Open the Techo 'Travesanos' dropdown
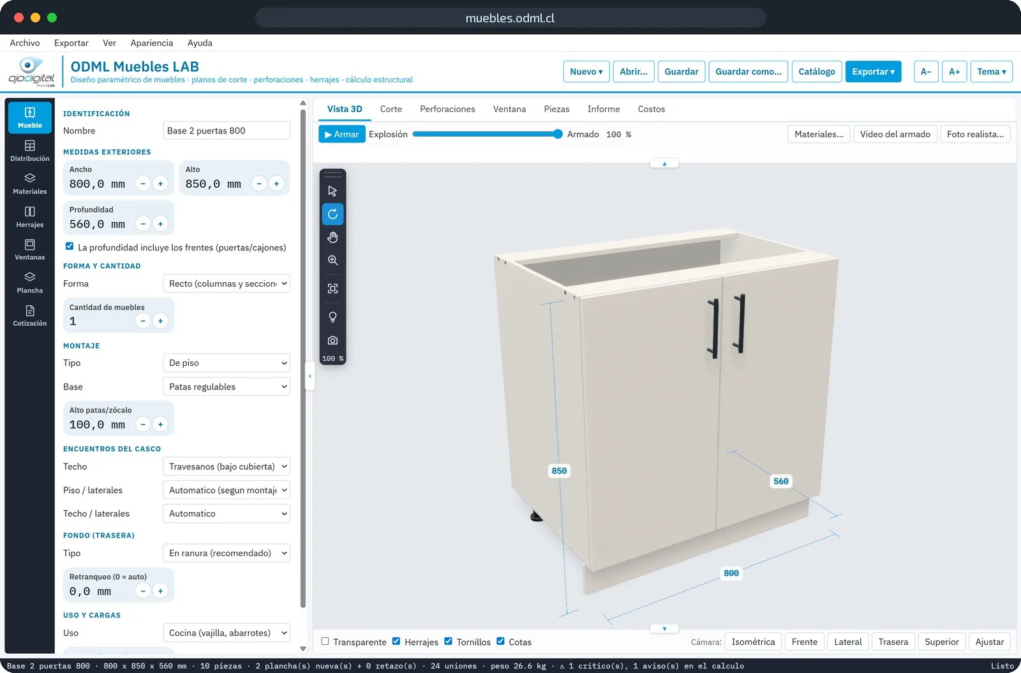 [227, 466]
